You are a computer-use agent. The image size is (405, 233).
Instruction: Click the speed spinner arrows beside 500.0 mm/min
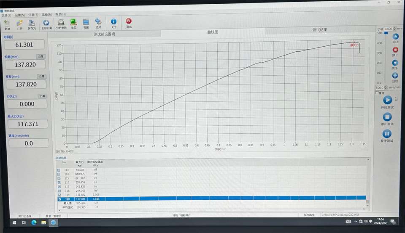[386, 87]
